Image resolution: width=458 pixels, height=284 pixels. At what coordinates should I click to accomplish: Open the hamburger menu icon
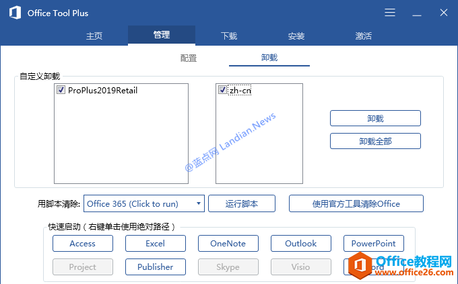click(x=390, y=13)
